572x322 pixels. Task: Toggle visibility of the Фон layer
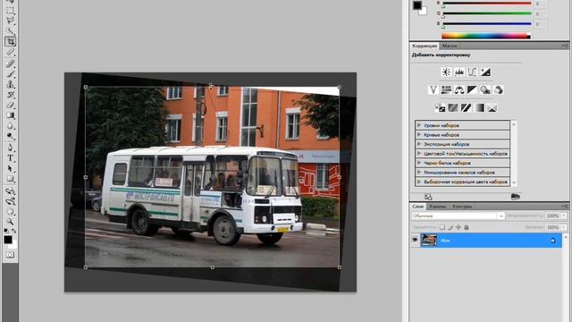click(x=415, y=241)
